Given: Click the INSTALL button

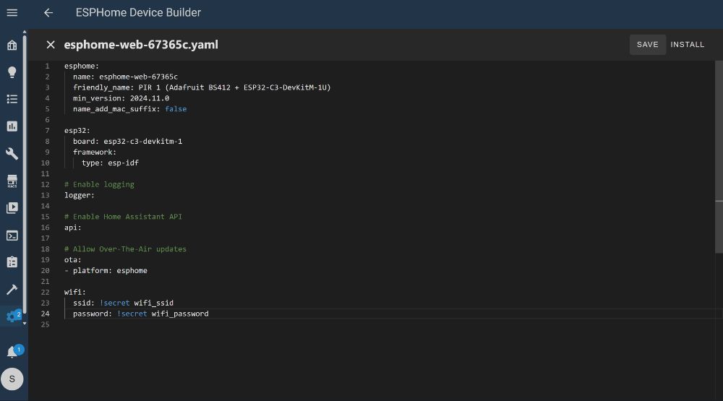Looking at the screenshot, I should [x=687, y=45].
